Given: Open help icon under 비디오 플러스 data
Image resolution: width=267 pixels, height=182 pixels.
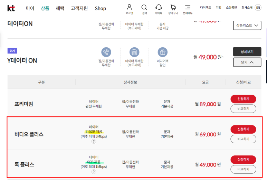Looking at the screenshot, I should coord(94,142).
